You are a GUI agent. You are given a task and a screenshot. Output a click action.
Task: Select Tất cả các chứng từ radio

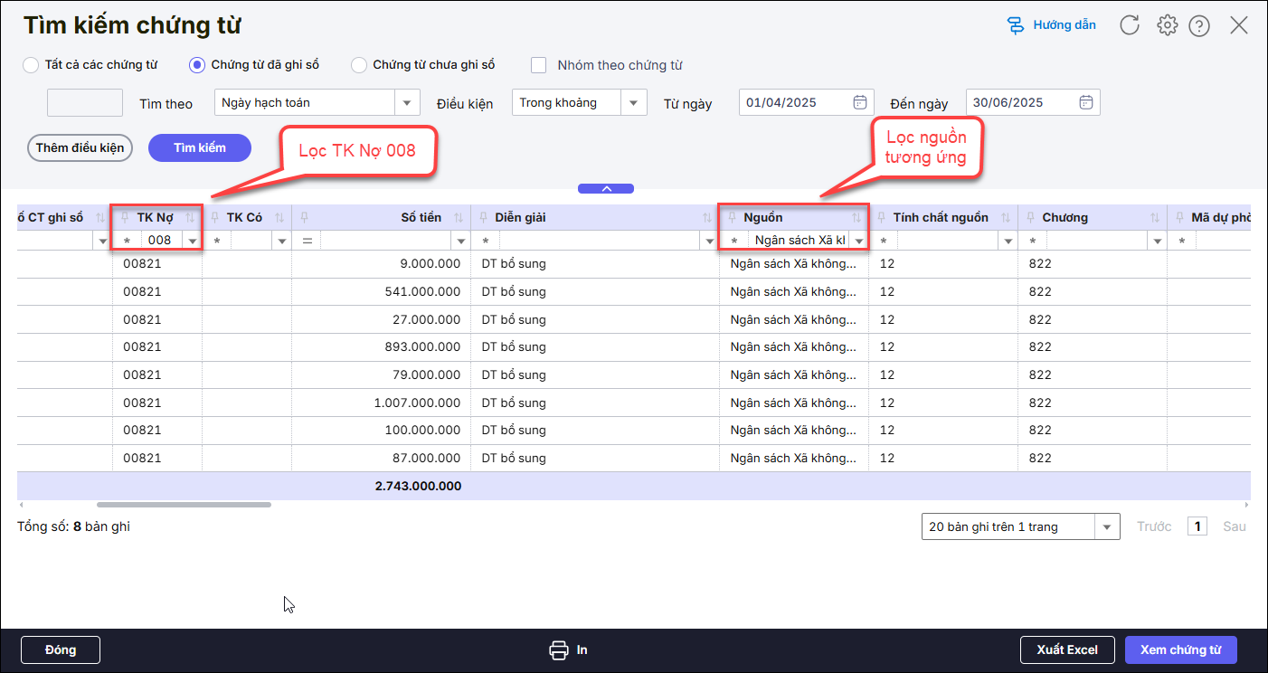point(31,65)
